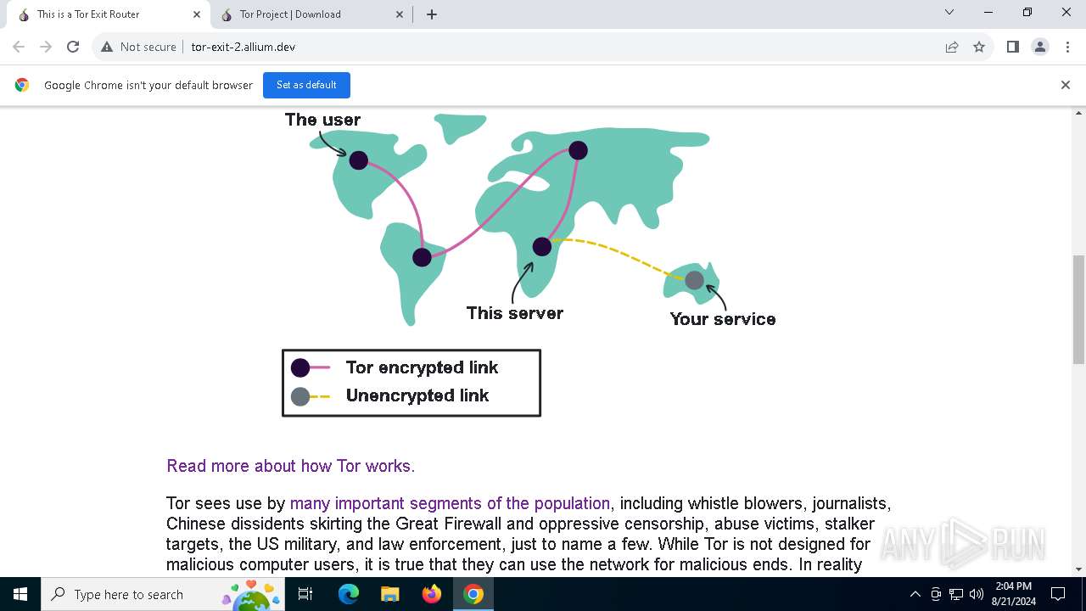Open Task View on the taskbar
This screenshot has height=611, width=1086.
click(x=306, y=594)
